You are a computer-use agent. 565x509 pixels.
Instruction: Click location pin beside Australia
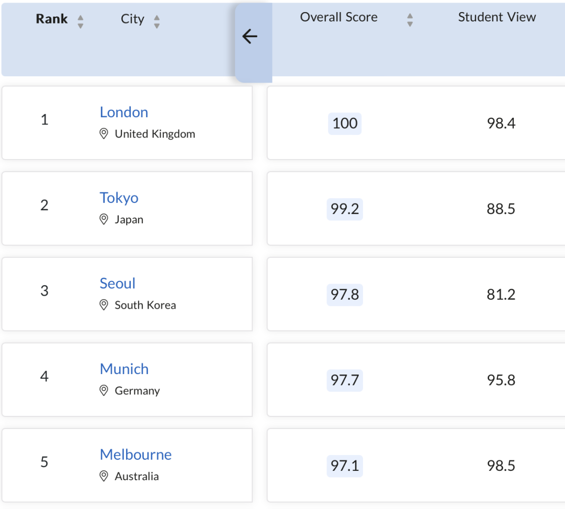tap(104, 476)
